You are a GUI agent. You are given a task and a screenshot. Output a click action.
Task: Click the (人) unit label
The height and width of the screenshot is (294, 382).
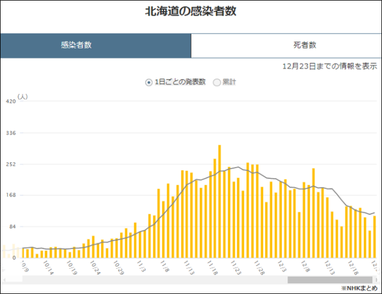(23, 96)
